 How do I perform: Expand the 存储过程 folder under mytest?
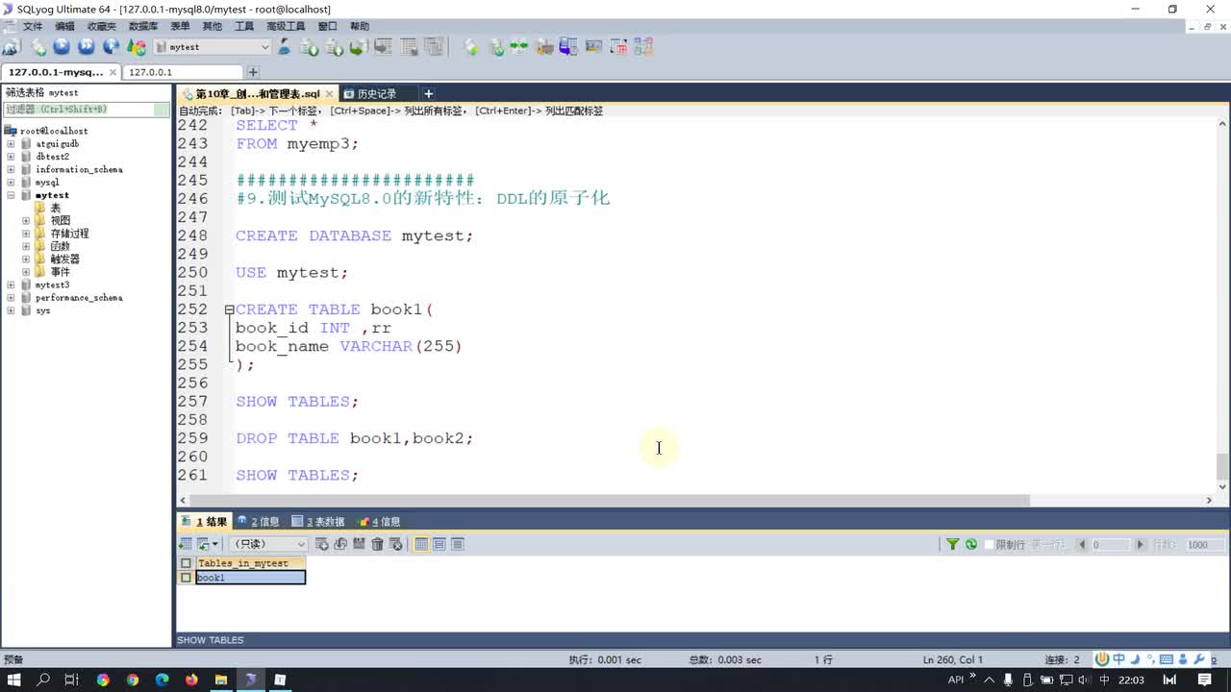point(26,234)
